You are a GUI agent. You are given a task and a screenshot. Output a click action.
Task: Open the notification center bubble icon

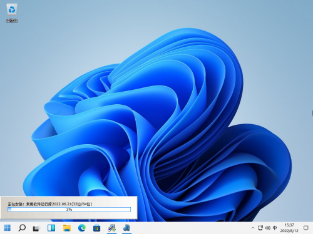coord(306,228)
